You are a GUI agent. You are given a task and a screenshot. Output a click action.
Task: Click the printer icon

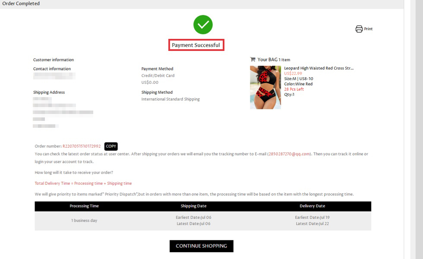(x=359, y=29)
